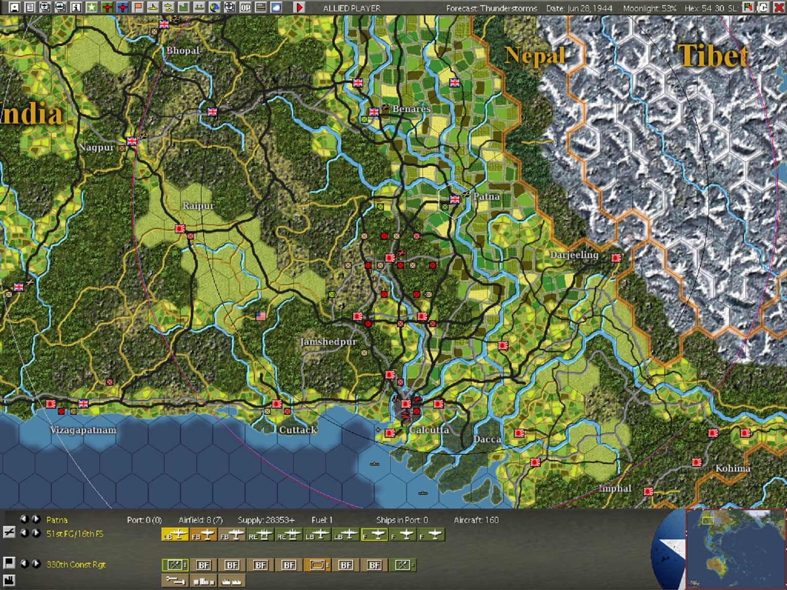Click the Calcutta city label

tap(429, 430)
